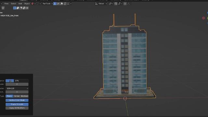
Task: Choose the invert selection mode
Action: pyautogui.click(x=24, y=8)
